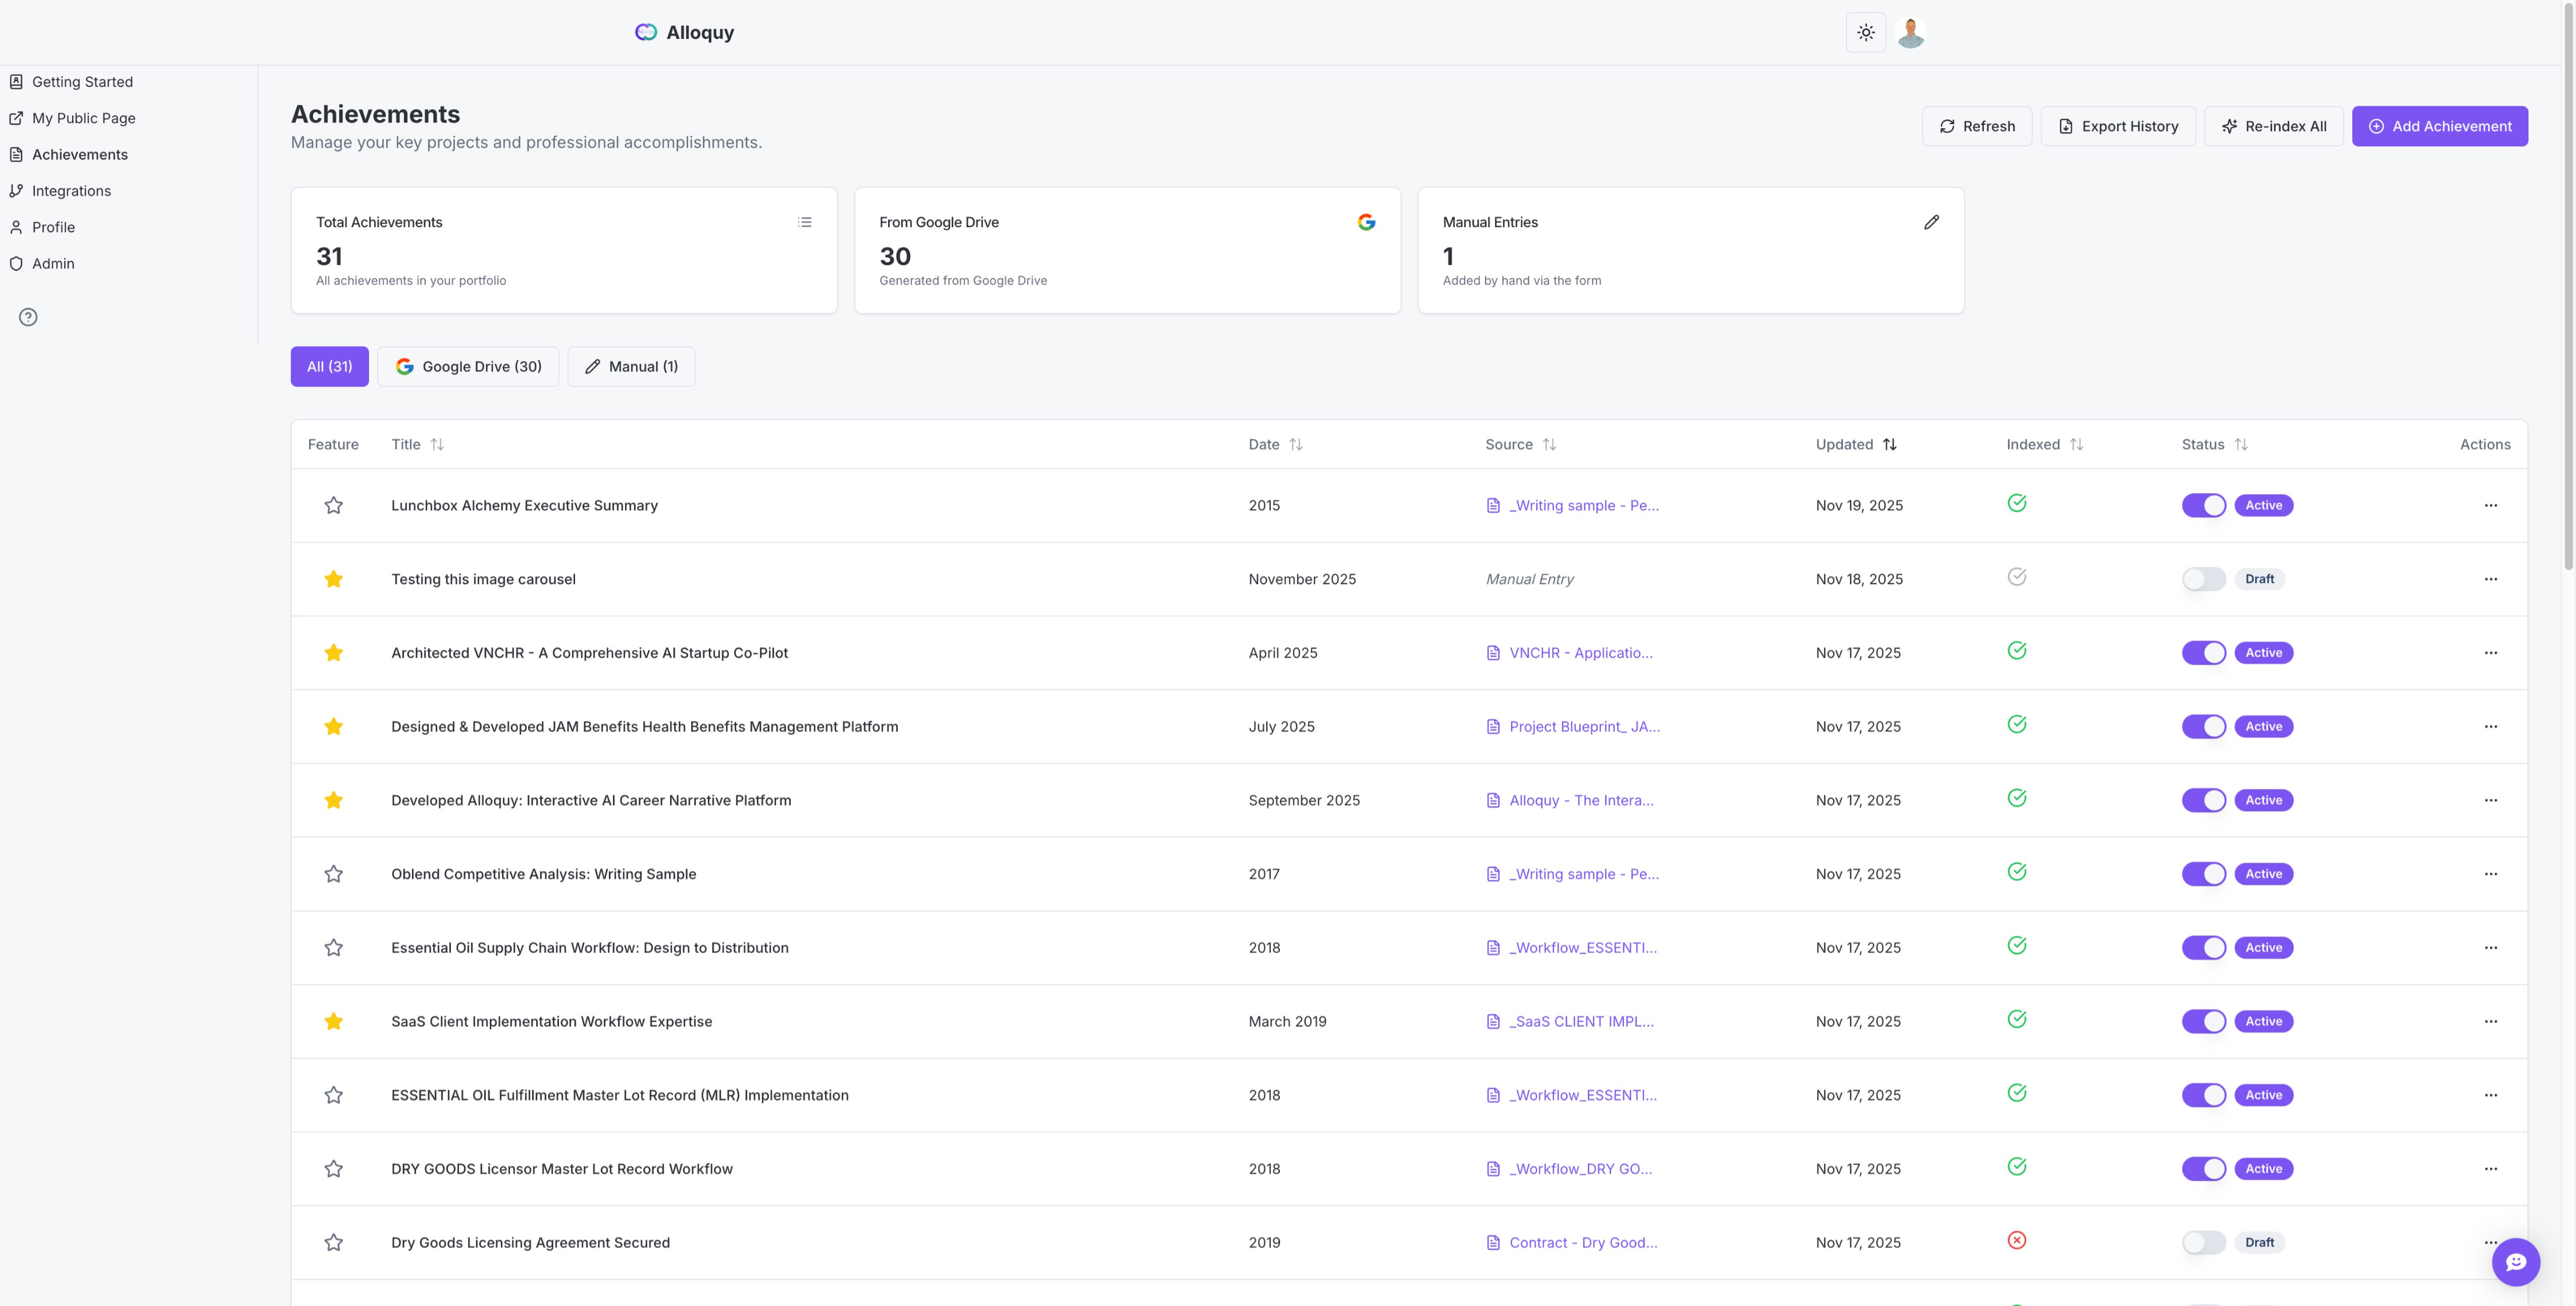The width and height of the screenshot is (2576, 1306).
Task: Switch to the Google Drive (30) filter tab
Action: [468, 366]
